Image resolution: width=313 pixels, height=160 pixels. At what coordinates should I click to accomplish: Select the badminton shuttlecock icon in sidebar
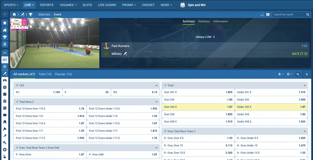click(5, 129)
